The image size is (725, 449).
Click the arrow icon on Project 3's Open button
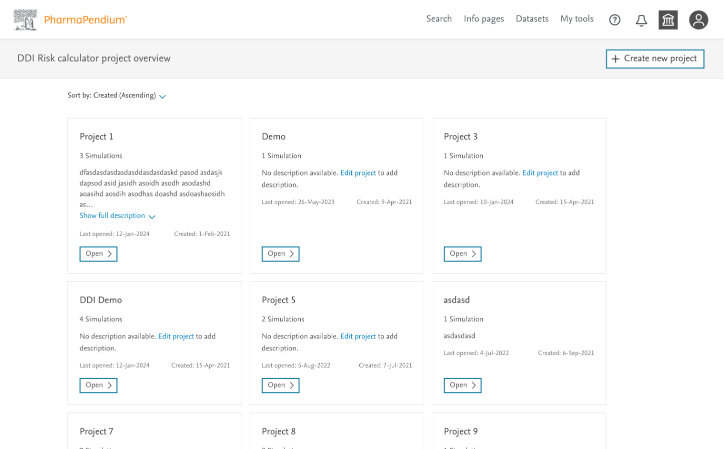pos(473,254)
